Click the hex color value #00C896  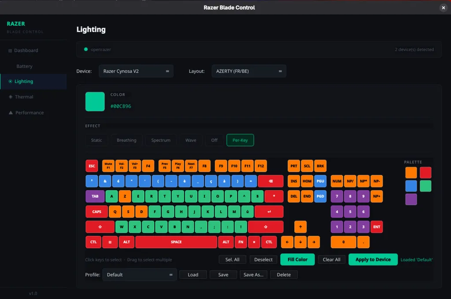121,106
